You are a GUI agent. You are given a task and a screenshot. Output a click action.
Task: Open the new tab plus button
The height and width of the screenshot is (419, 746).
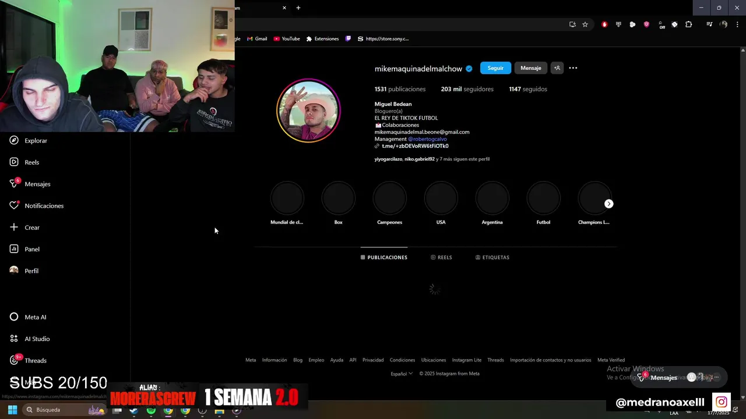coord(298,8)
